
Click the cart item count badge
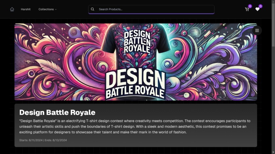(x=250, y=6)
